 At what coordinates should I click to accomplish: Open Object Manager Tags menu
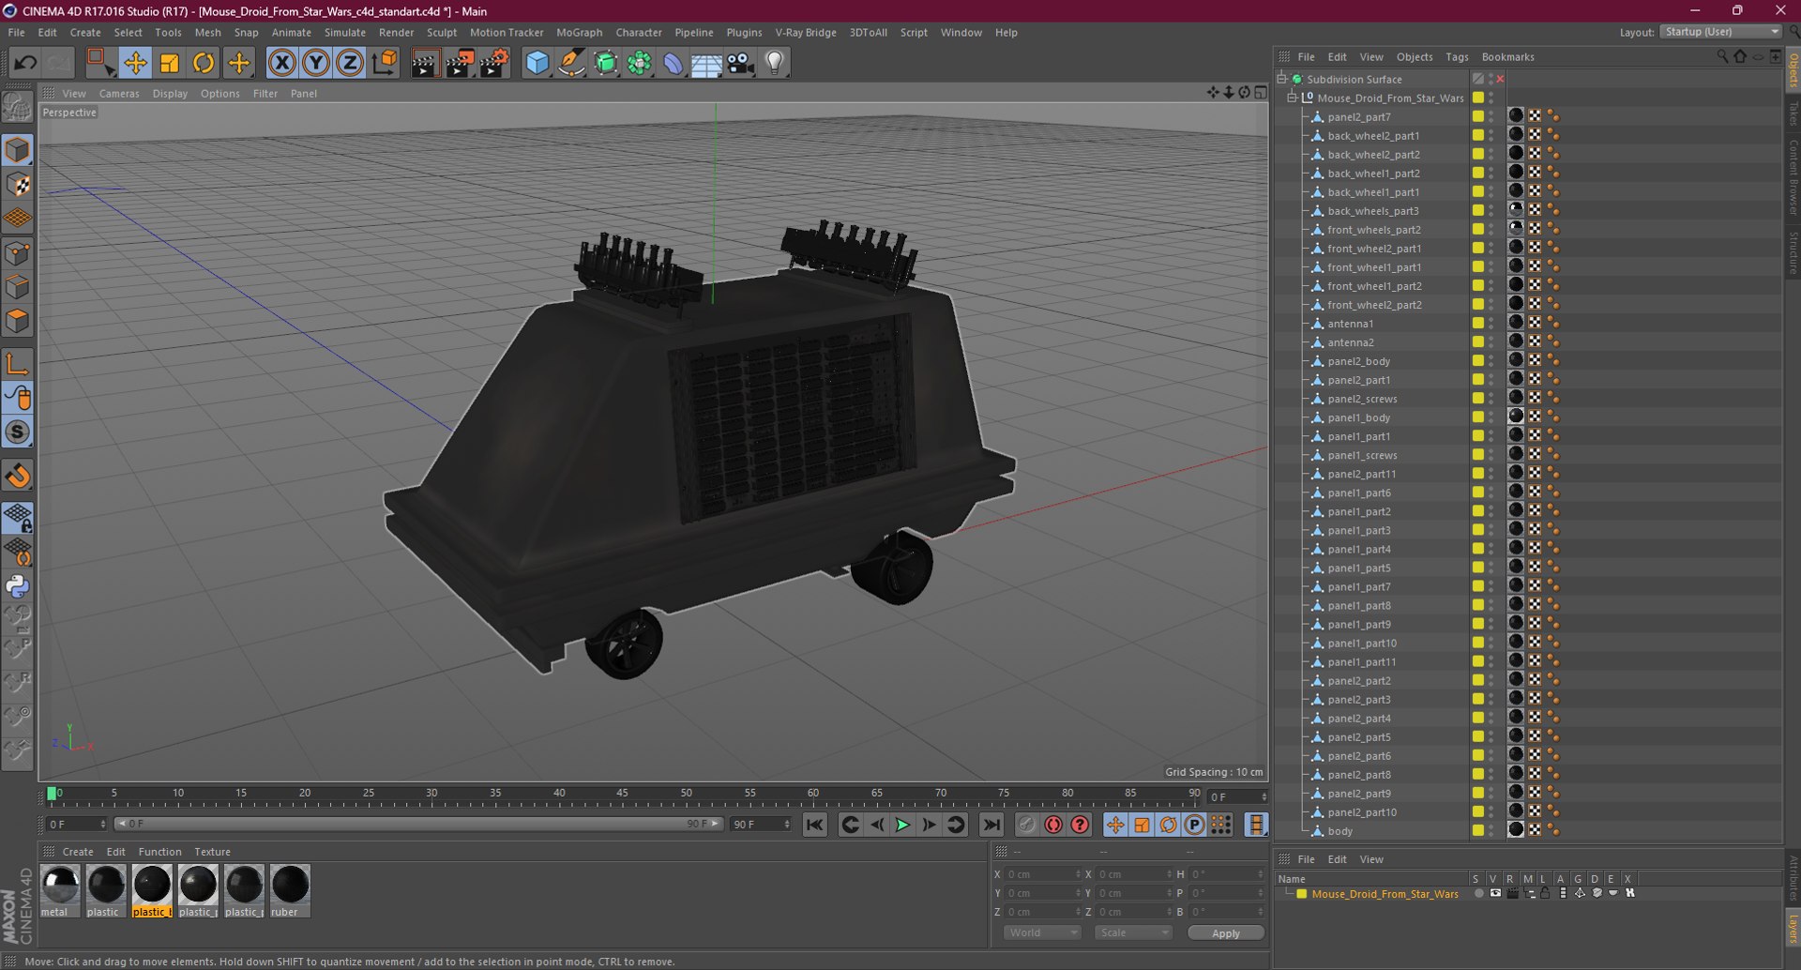1457,57
